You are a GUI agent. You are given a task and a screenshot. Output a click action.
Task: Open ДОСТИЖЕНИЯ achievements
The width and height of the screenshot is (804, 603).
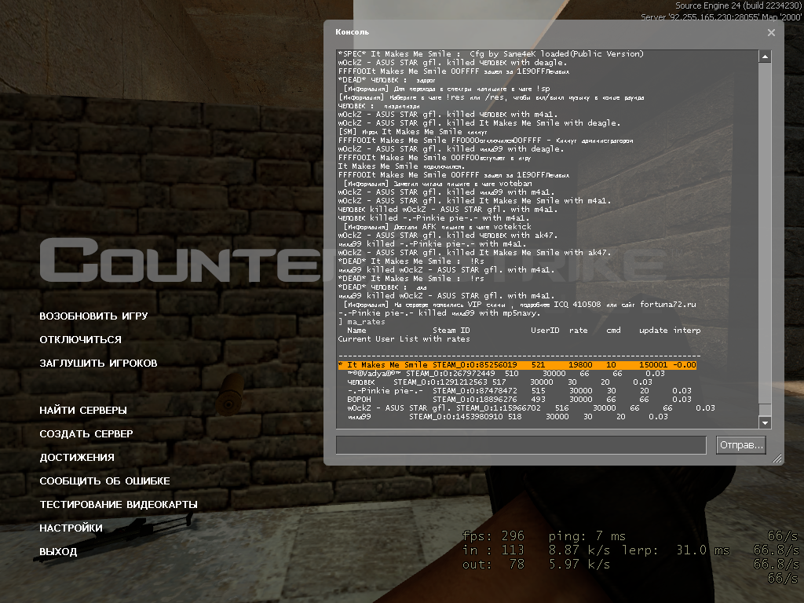click(x=77, y=458)
